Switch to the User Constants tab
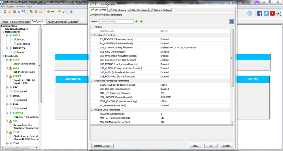The width and height of the screenshot is (283, 151). (138, 10)
